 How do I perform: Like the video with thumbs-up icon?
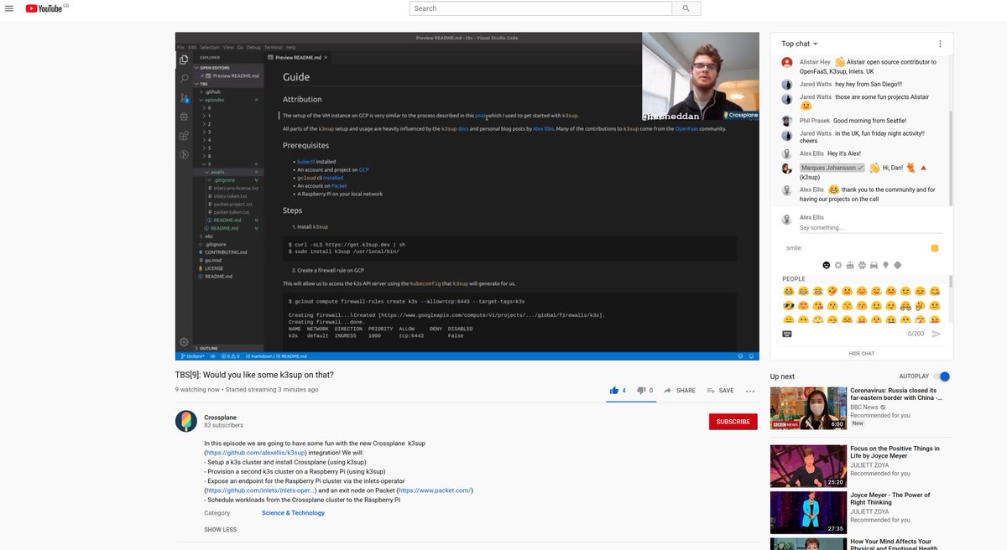(614, 390)
